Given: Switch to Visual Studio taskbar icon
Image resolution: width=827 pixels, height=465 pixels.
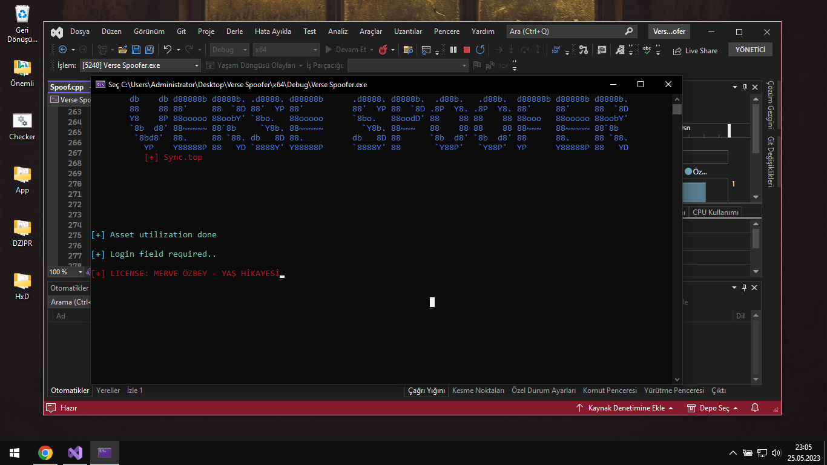Looking at the screenshot, I should pos(75,453).
